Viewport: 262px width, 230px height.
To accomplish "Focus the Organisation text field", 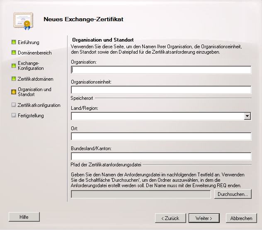I will [161, 70].
